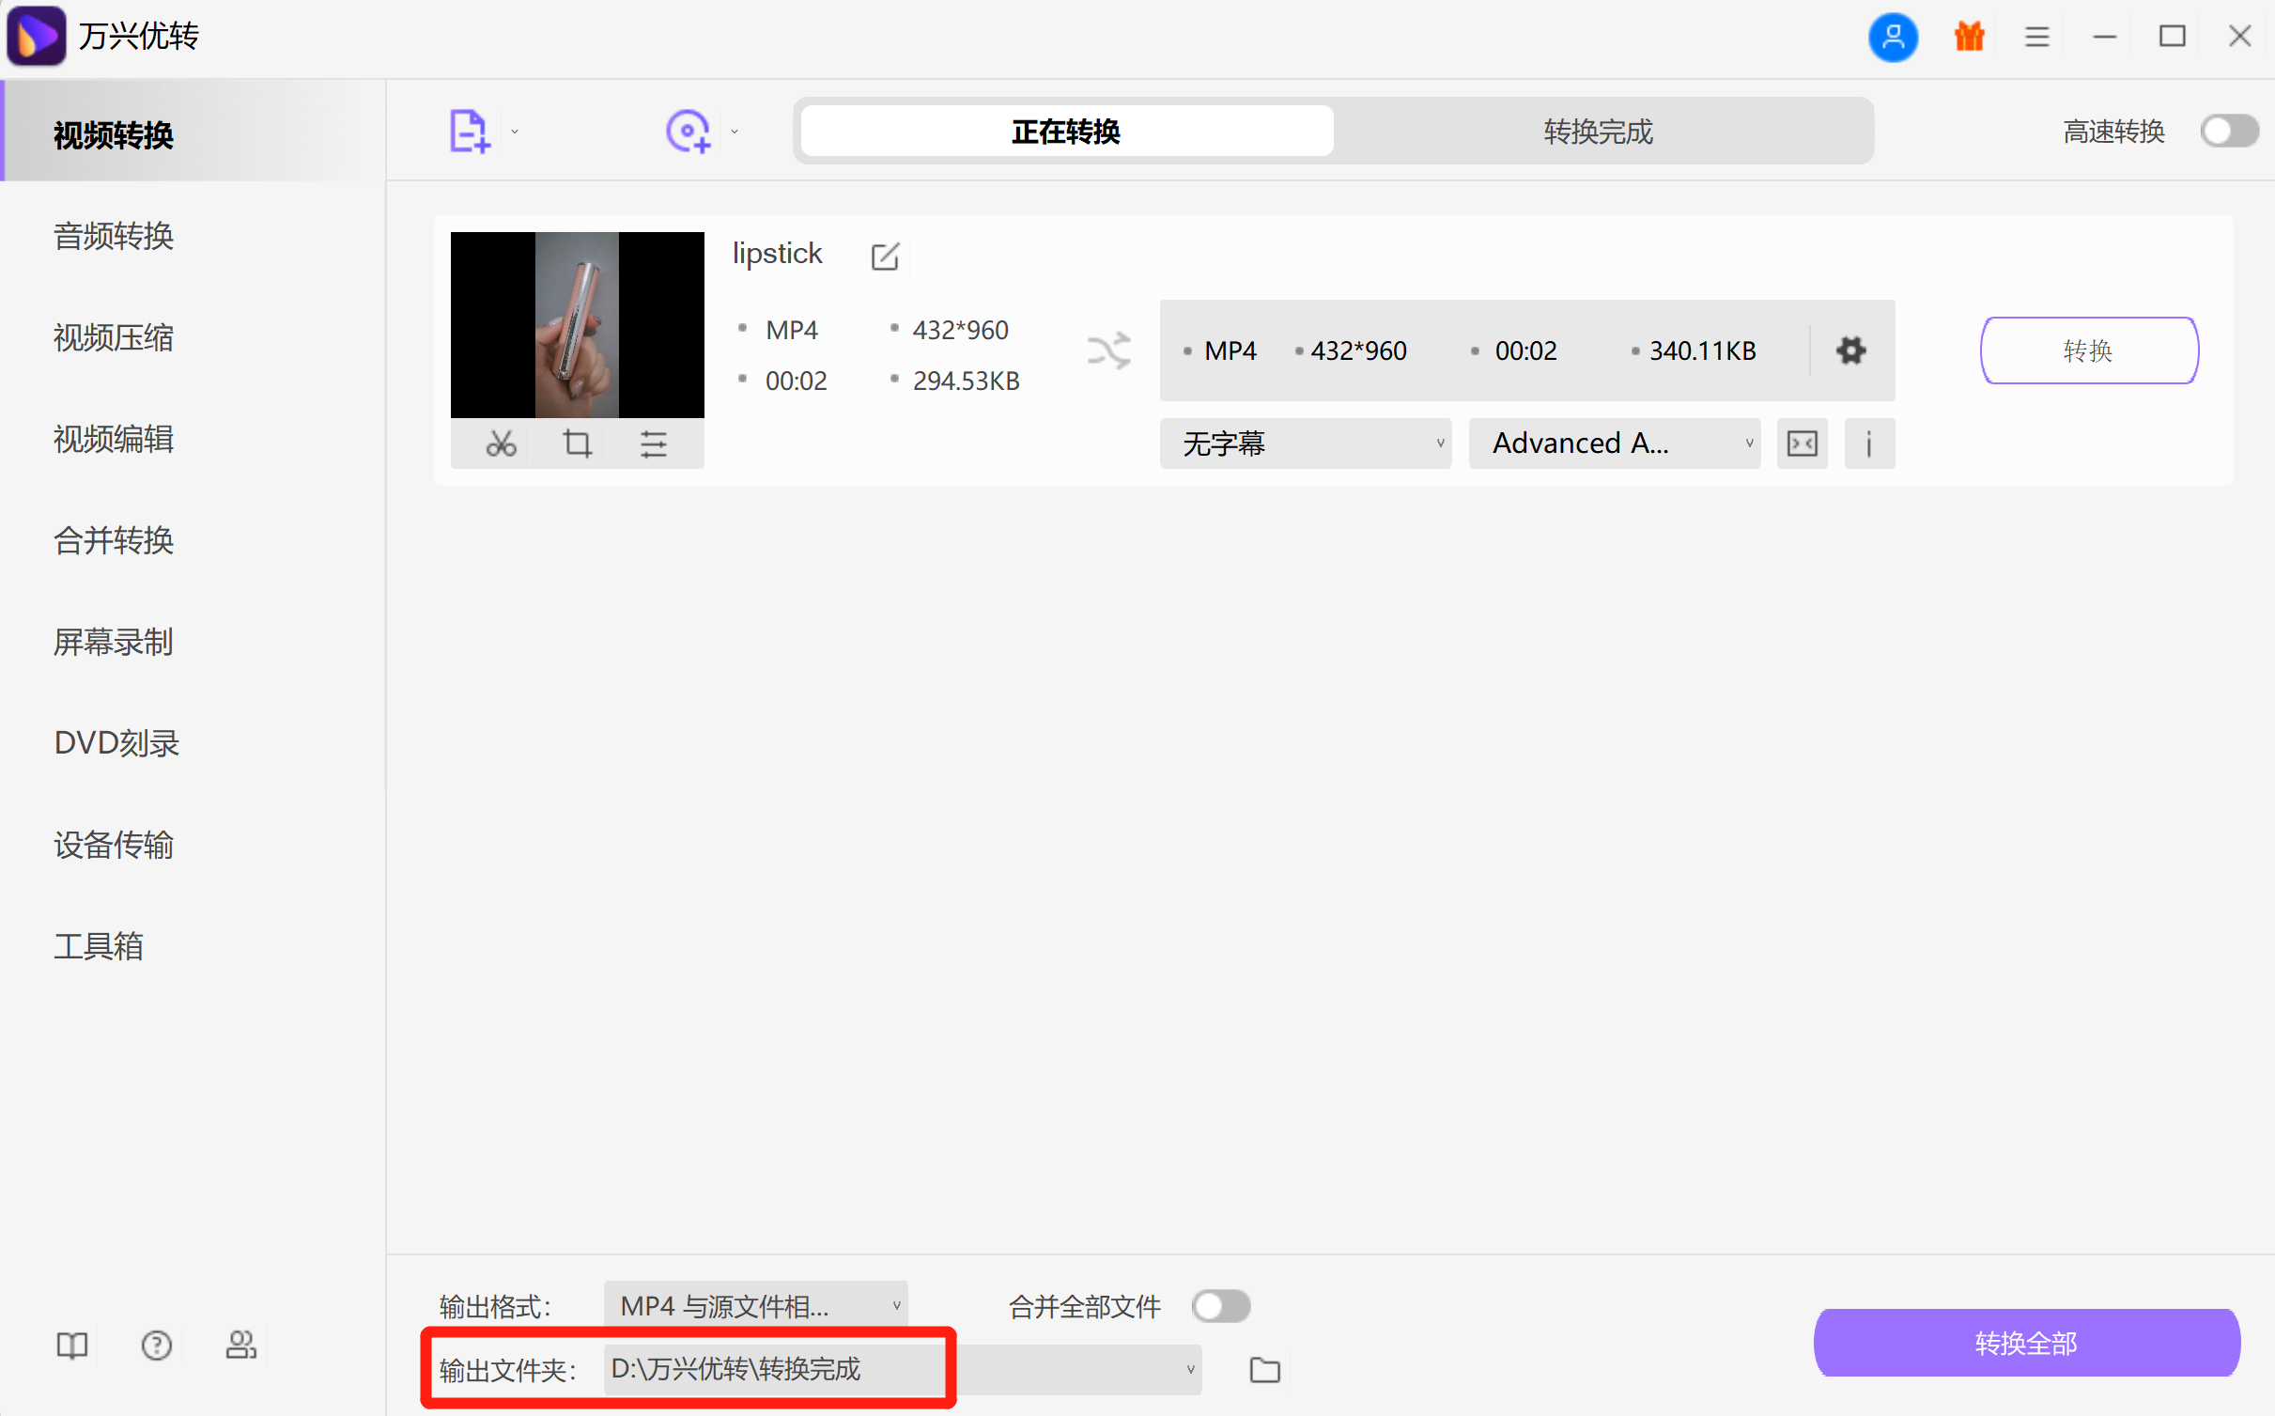Browse output folder with folder icon
The width and height of the screenshot is (2275, 1416).
[x=1264, y=1370]
